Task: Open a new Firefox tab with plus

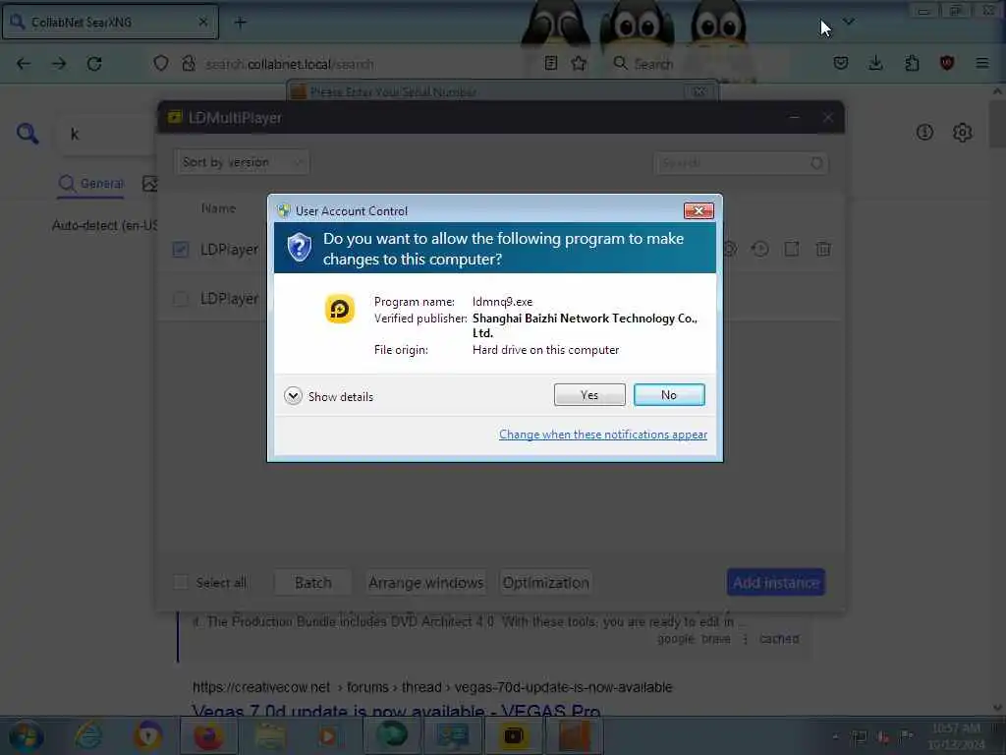Action: [240, 23]
